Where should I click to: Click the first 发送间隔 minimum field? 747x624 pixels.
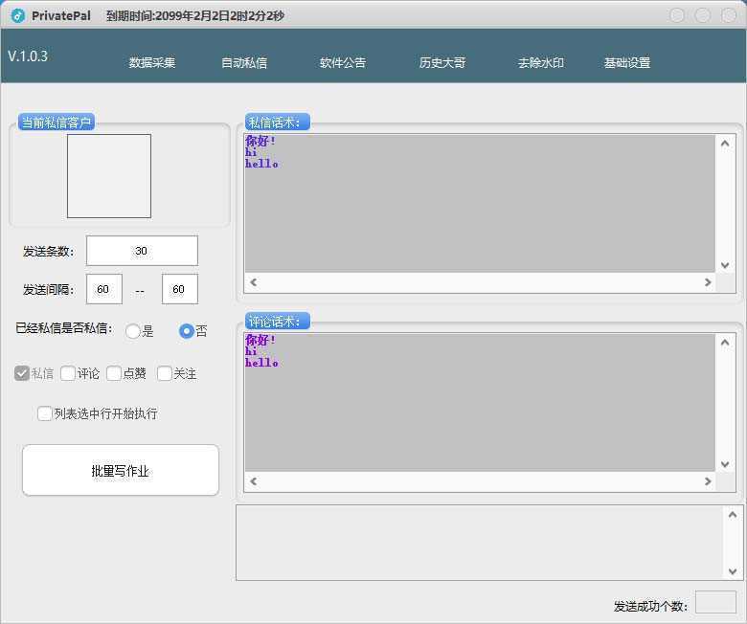[103, 289]
